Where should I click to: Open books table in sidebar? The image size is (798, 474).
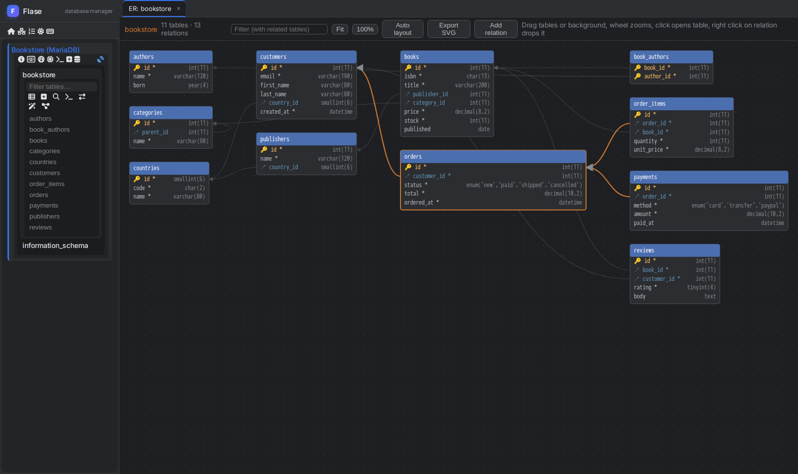(x=38, y=141)
